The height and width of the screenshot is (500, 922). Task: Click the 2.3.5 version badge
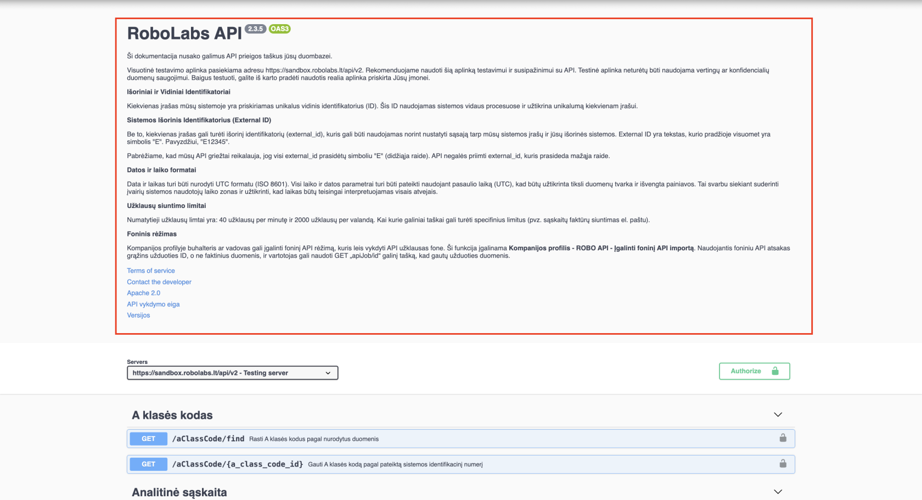pyautogui.click(x=255, y=29)
